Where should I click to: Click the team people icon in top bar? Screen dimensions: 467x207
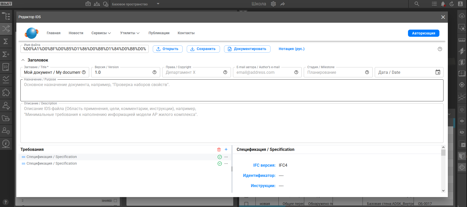[97, 4]
